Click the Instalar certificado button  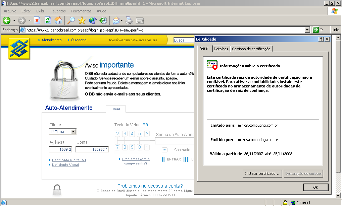point(262,174)
